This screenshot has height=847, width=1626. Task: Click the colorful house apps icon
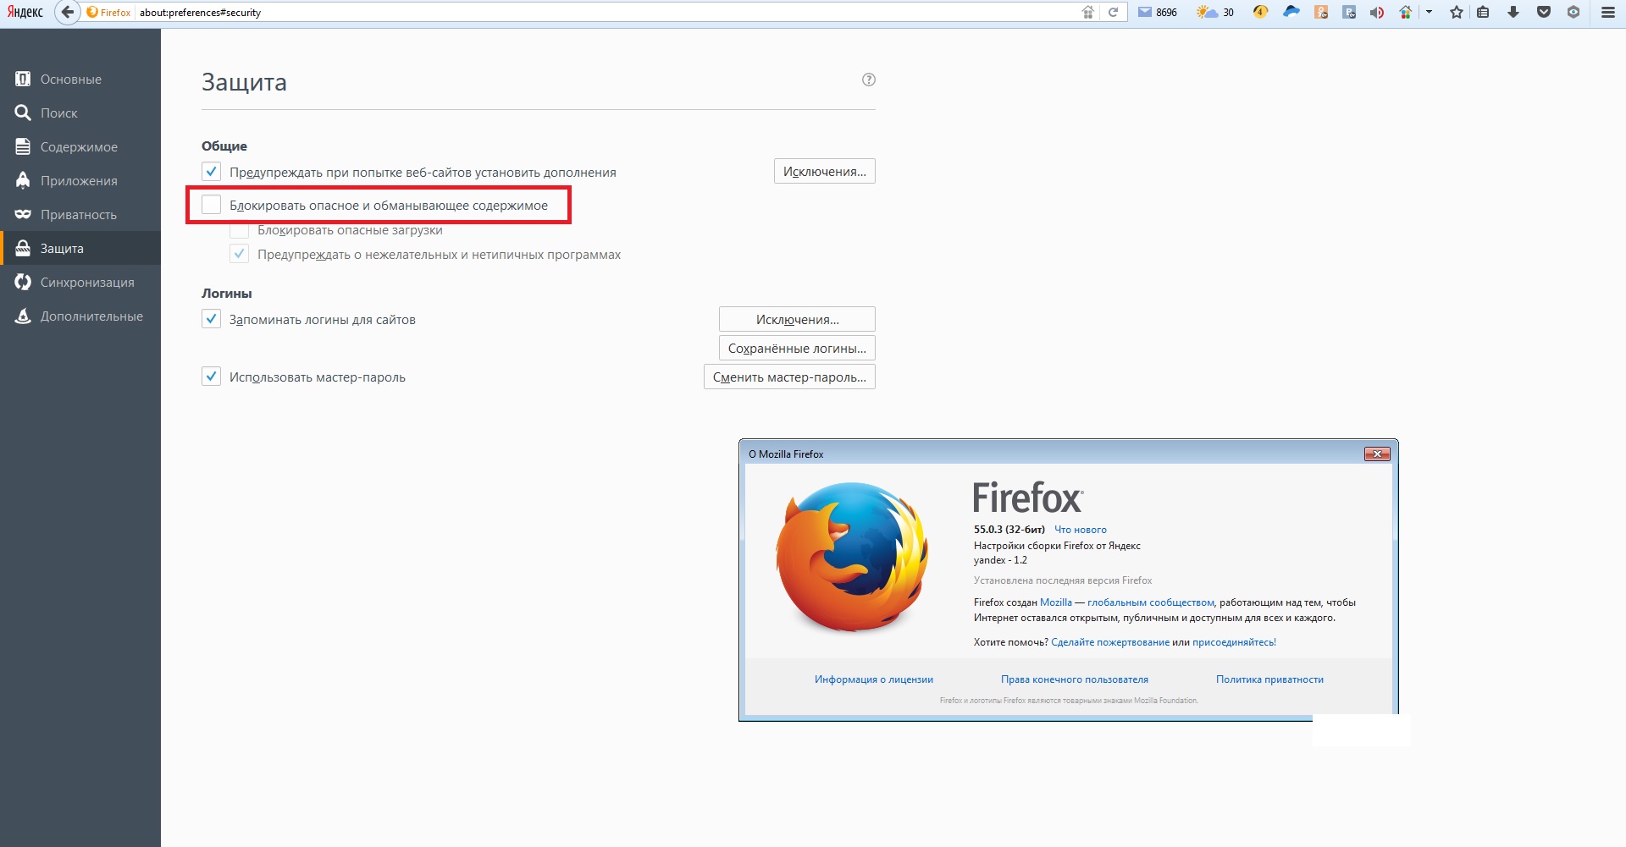pyautogui.click(x=1406, y=12)
